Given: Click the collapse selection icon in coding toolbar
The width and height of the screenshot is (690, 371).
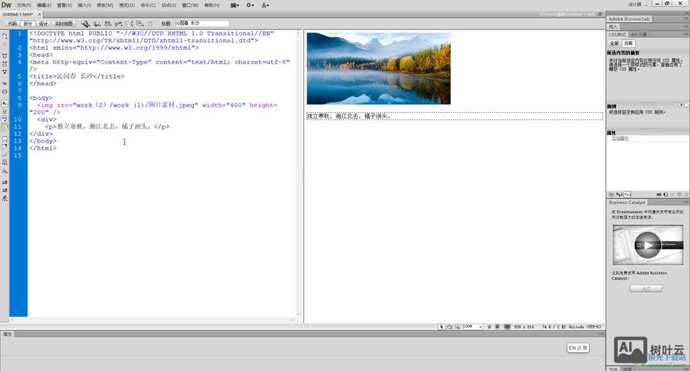Looking at the screenshot, I should coord(5,64).
